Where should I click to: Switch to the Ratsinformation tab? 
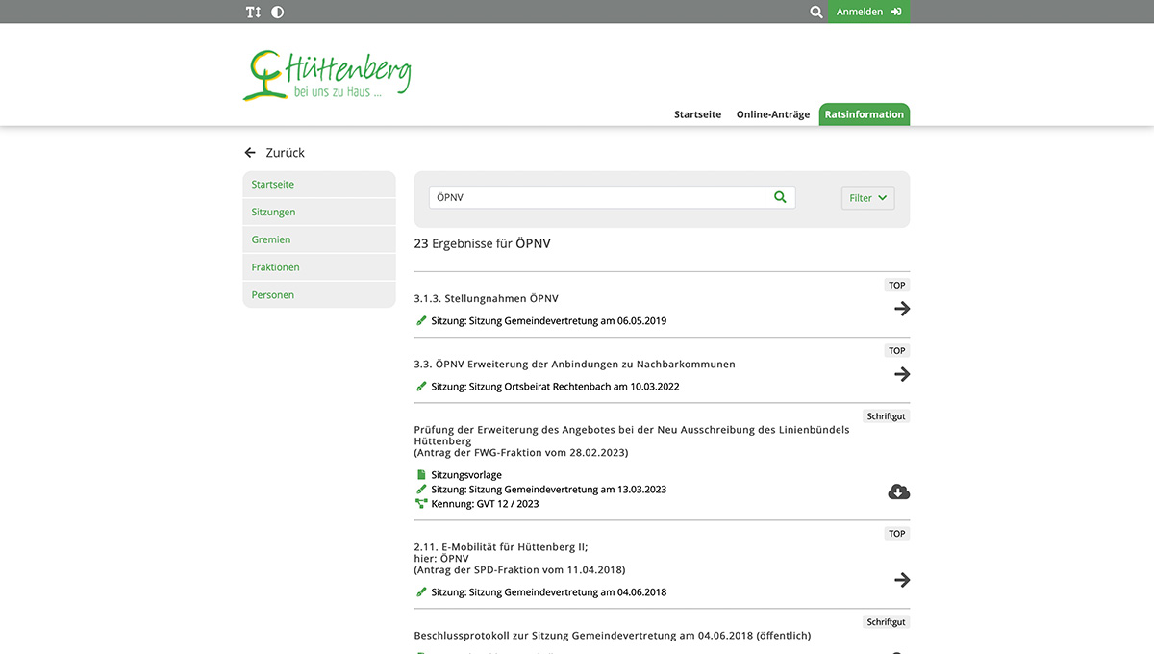[864, 113]
